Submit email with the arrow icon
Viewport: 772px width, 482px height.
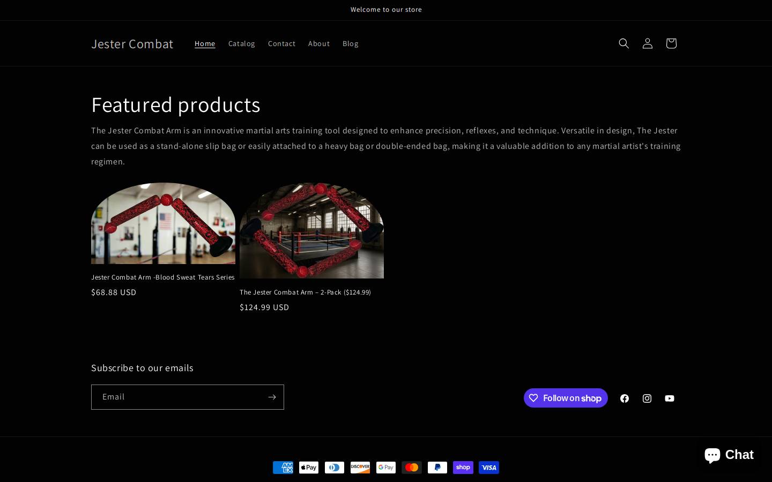pos(272,397)
